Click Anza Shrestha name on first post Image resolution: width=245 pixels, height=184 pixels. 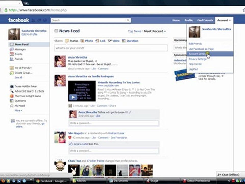pos(78,57)
